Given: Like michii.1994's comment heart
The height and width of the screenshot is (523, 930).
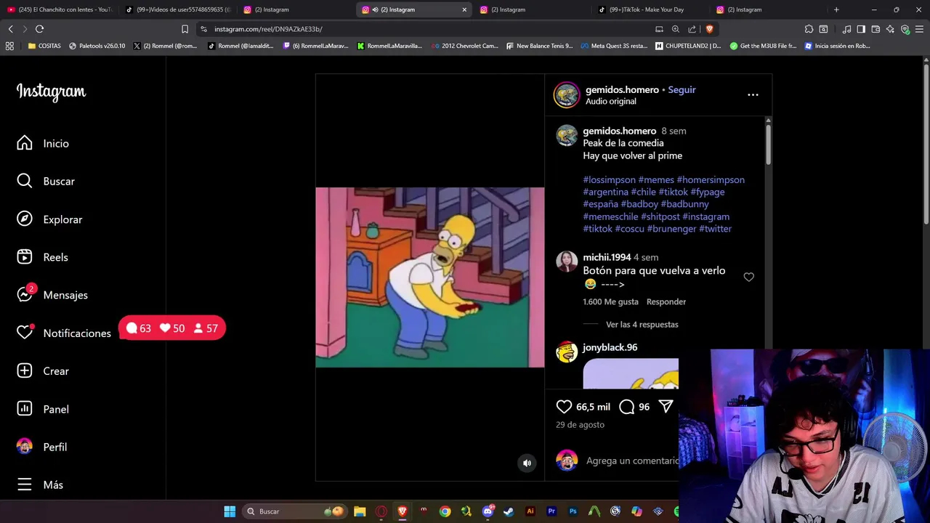Looking at the screenshot, I should coord(748,277).
